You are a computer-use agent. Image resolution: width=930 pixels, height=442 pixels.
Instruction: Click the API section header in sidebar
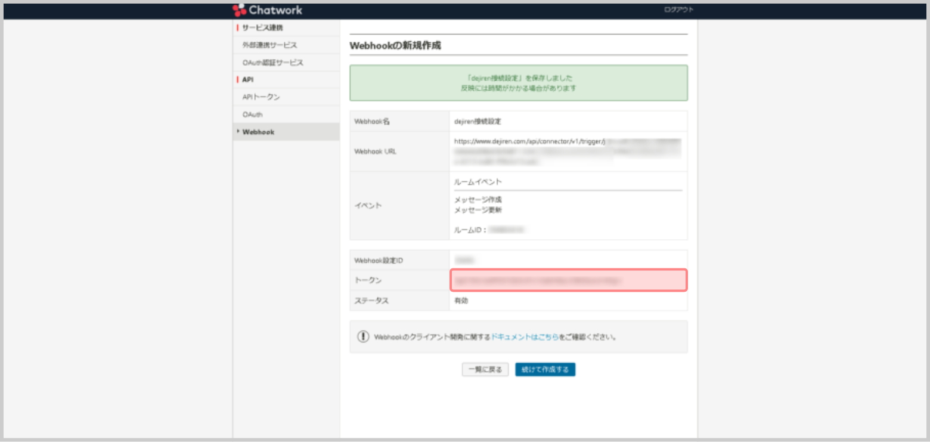[x=248, y=79]
